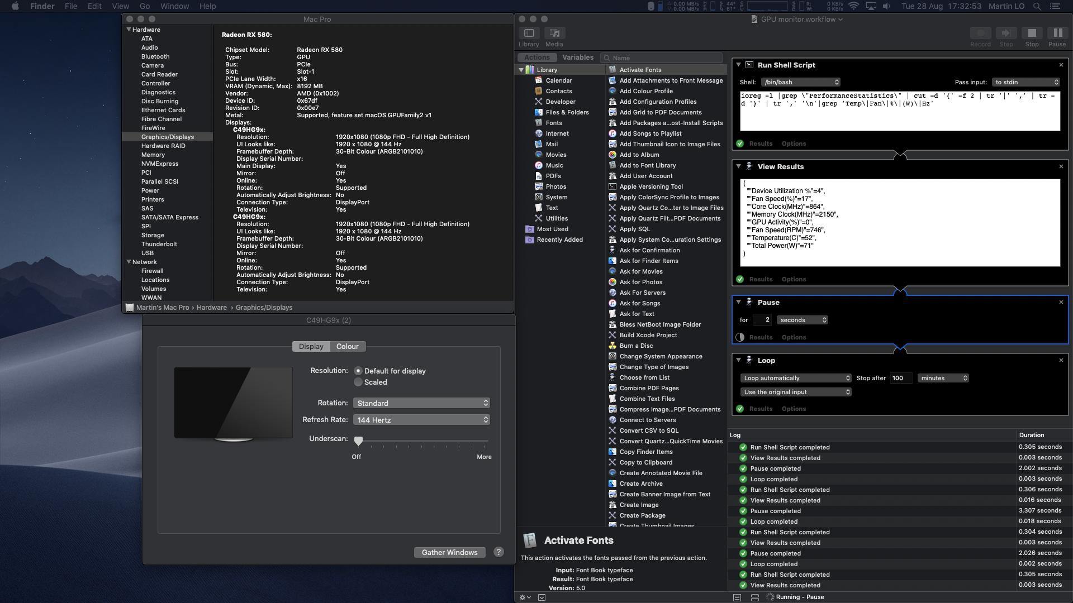1073x603 pixels.
Task: Select the Movies library category
Action: pos(556,155)
